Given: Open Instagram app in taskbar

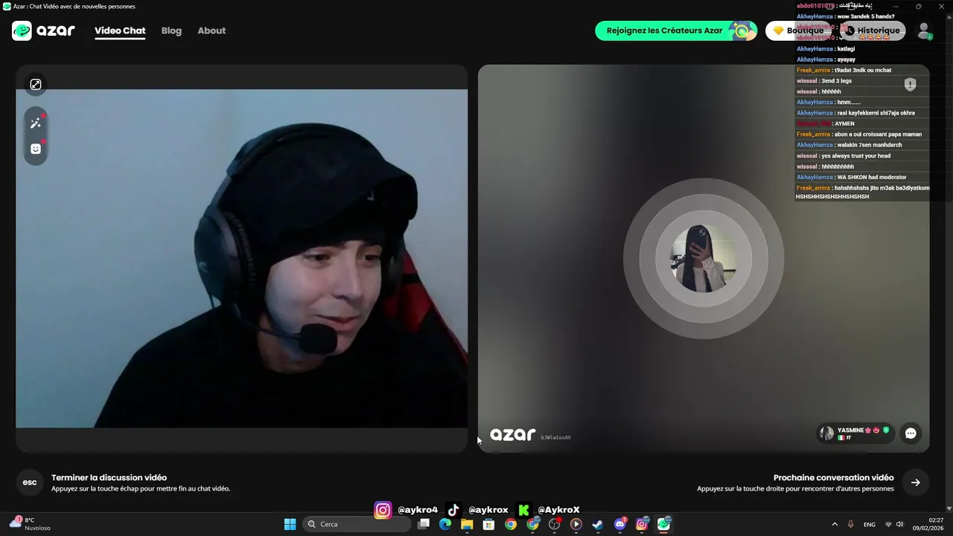Looking at the screenshot, I should [x=642, y=524].
